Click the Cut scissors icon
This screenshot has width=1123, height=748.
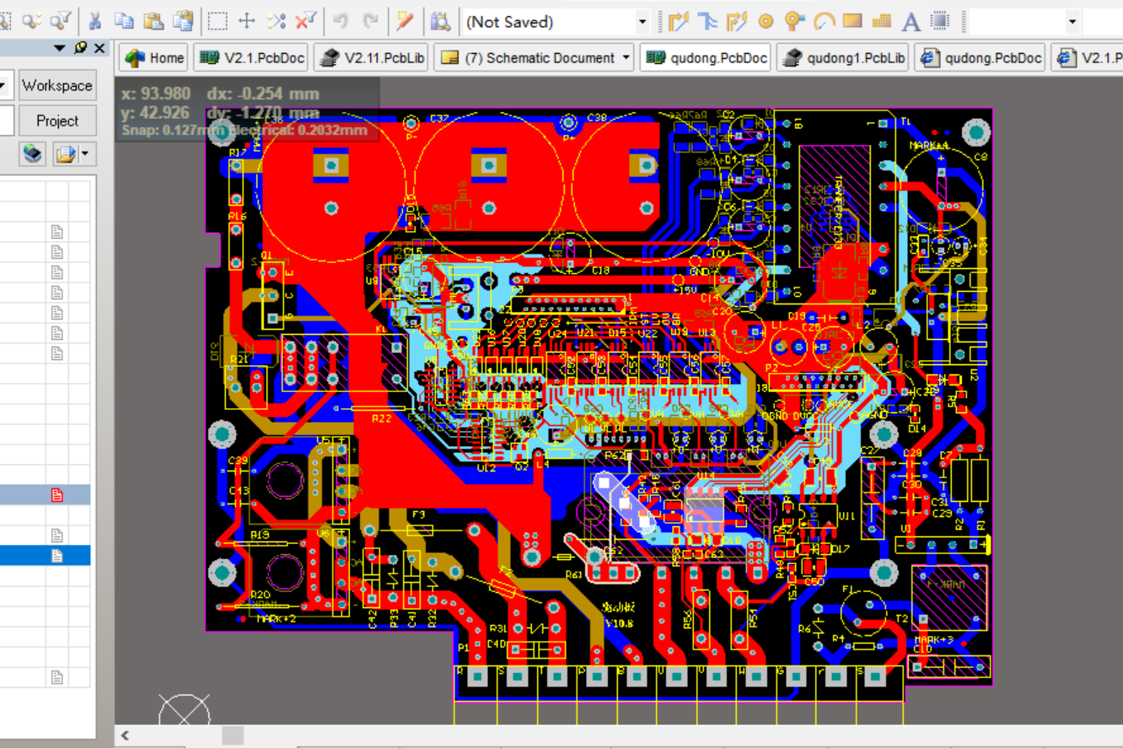[x=95, y=21]
